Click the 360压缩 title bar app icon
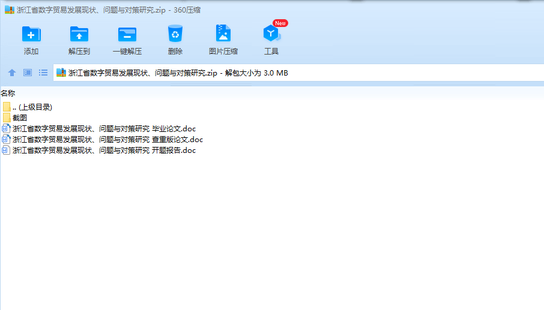The width and height of the screenshot is (544, 310). [10, 10]
